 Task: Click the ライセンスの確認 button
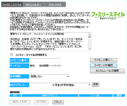pos(104,66)
